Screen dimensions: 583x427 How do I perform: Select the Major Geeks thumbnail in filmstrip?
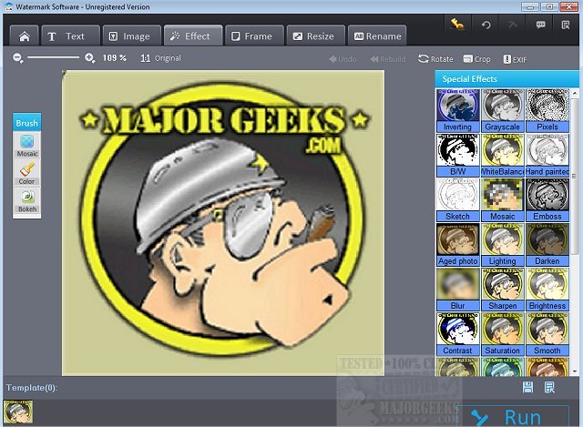pos(18,412)
